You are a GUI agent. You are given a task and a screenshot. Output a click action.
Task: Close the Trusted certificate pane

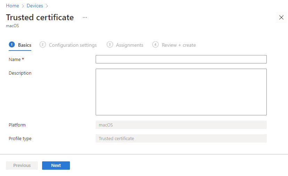[x=281, y=17]
